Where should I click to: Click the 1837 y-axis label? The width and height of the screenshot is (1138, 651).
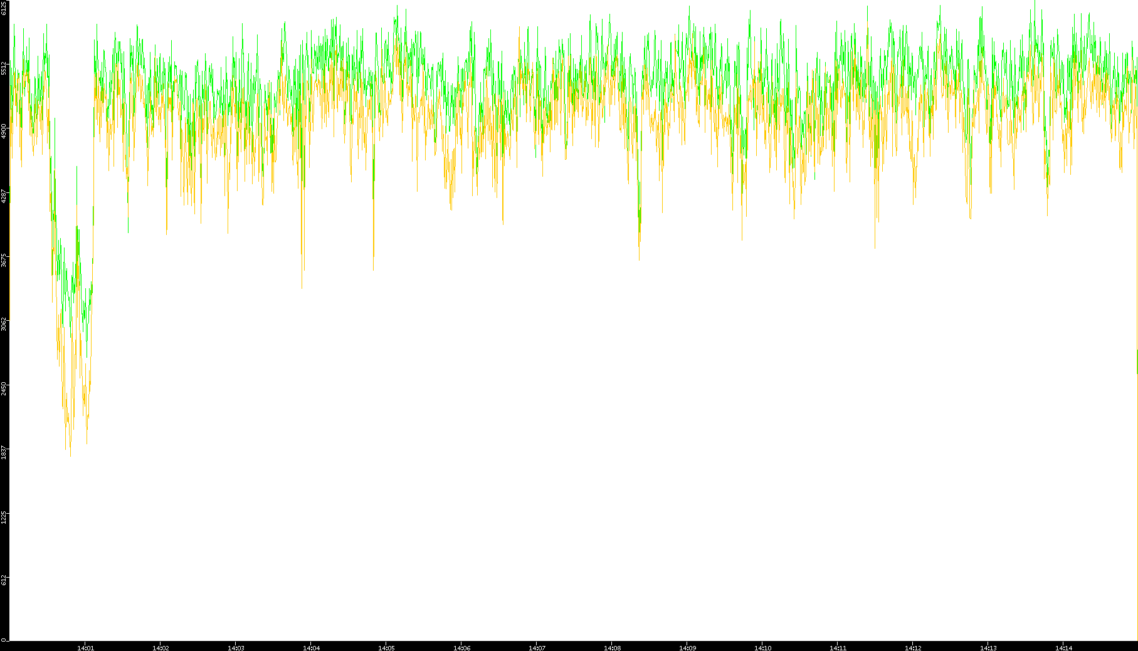[x=4, y=452]
